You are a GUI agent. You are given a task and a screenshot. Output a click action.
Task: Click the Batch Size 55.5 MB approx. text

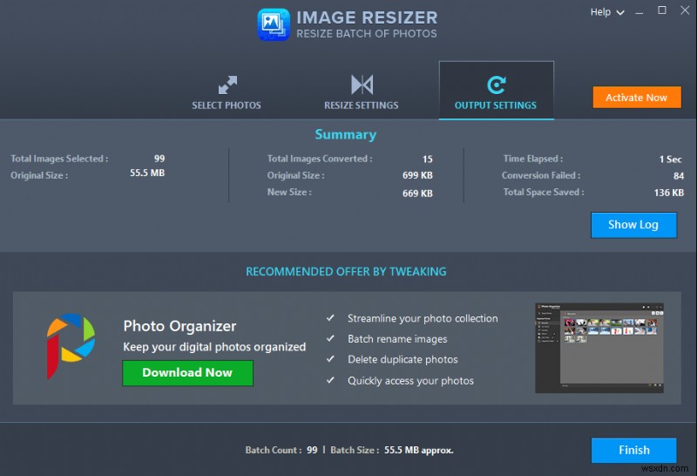pyautogui.click(x=391, y=450)
